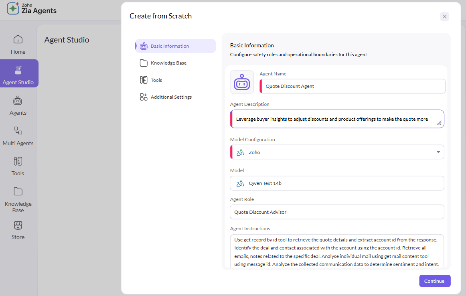This screenshot has width=466, height=296.
Task: Change the agent avatar robot image
Action: (x=242, y=82)
